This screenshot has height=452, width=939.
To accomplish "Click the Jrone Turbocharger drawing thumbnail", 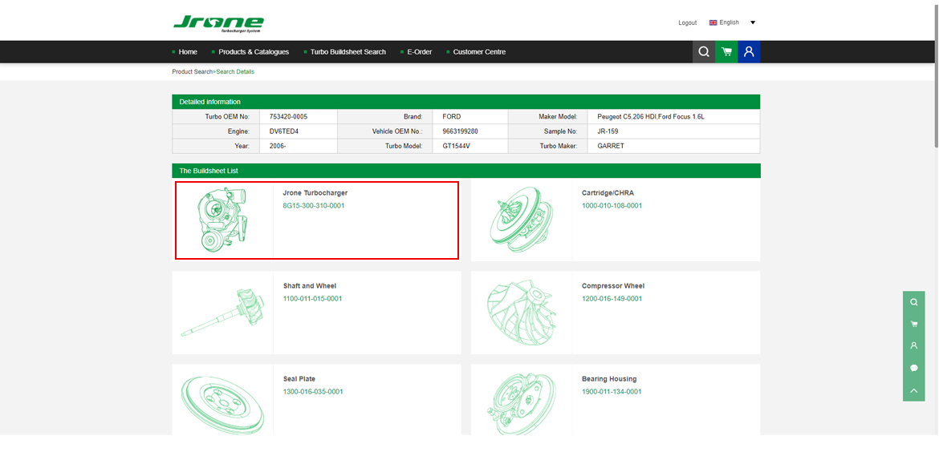I will (222, 220).
